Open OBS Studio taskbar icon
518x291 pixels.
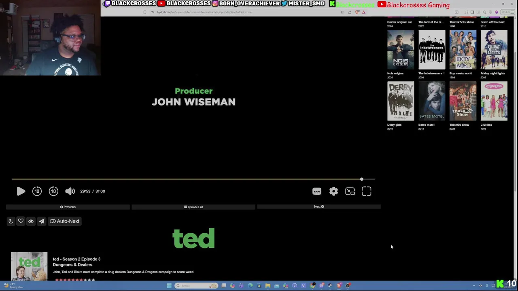pyautogui.click(x=348, y=286)
